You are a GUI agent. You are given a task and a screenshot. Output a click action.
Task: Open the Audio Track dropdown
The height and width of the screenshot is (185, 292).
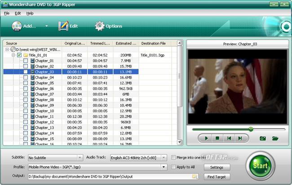[164, 158]
